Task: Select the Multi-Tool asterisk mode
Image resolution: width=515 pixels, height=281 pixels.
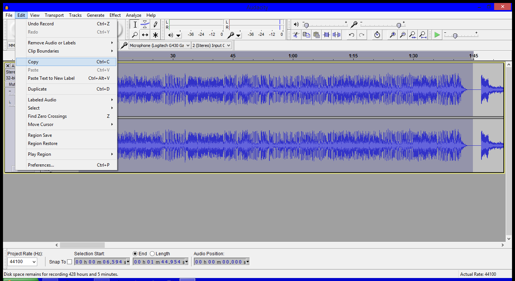Action: 155,35
